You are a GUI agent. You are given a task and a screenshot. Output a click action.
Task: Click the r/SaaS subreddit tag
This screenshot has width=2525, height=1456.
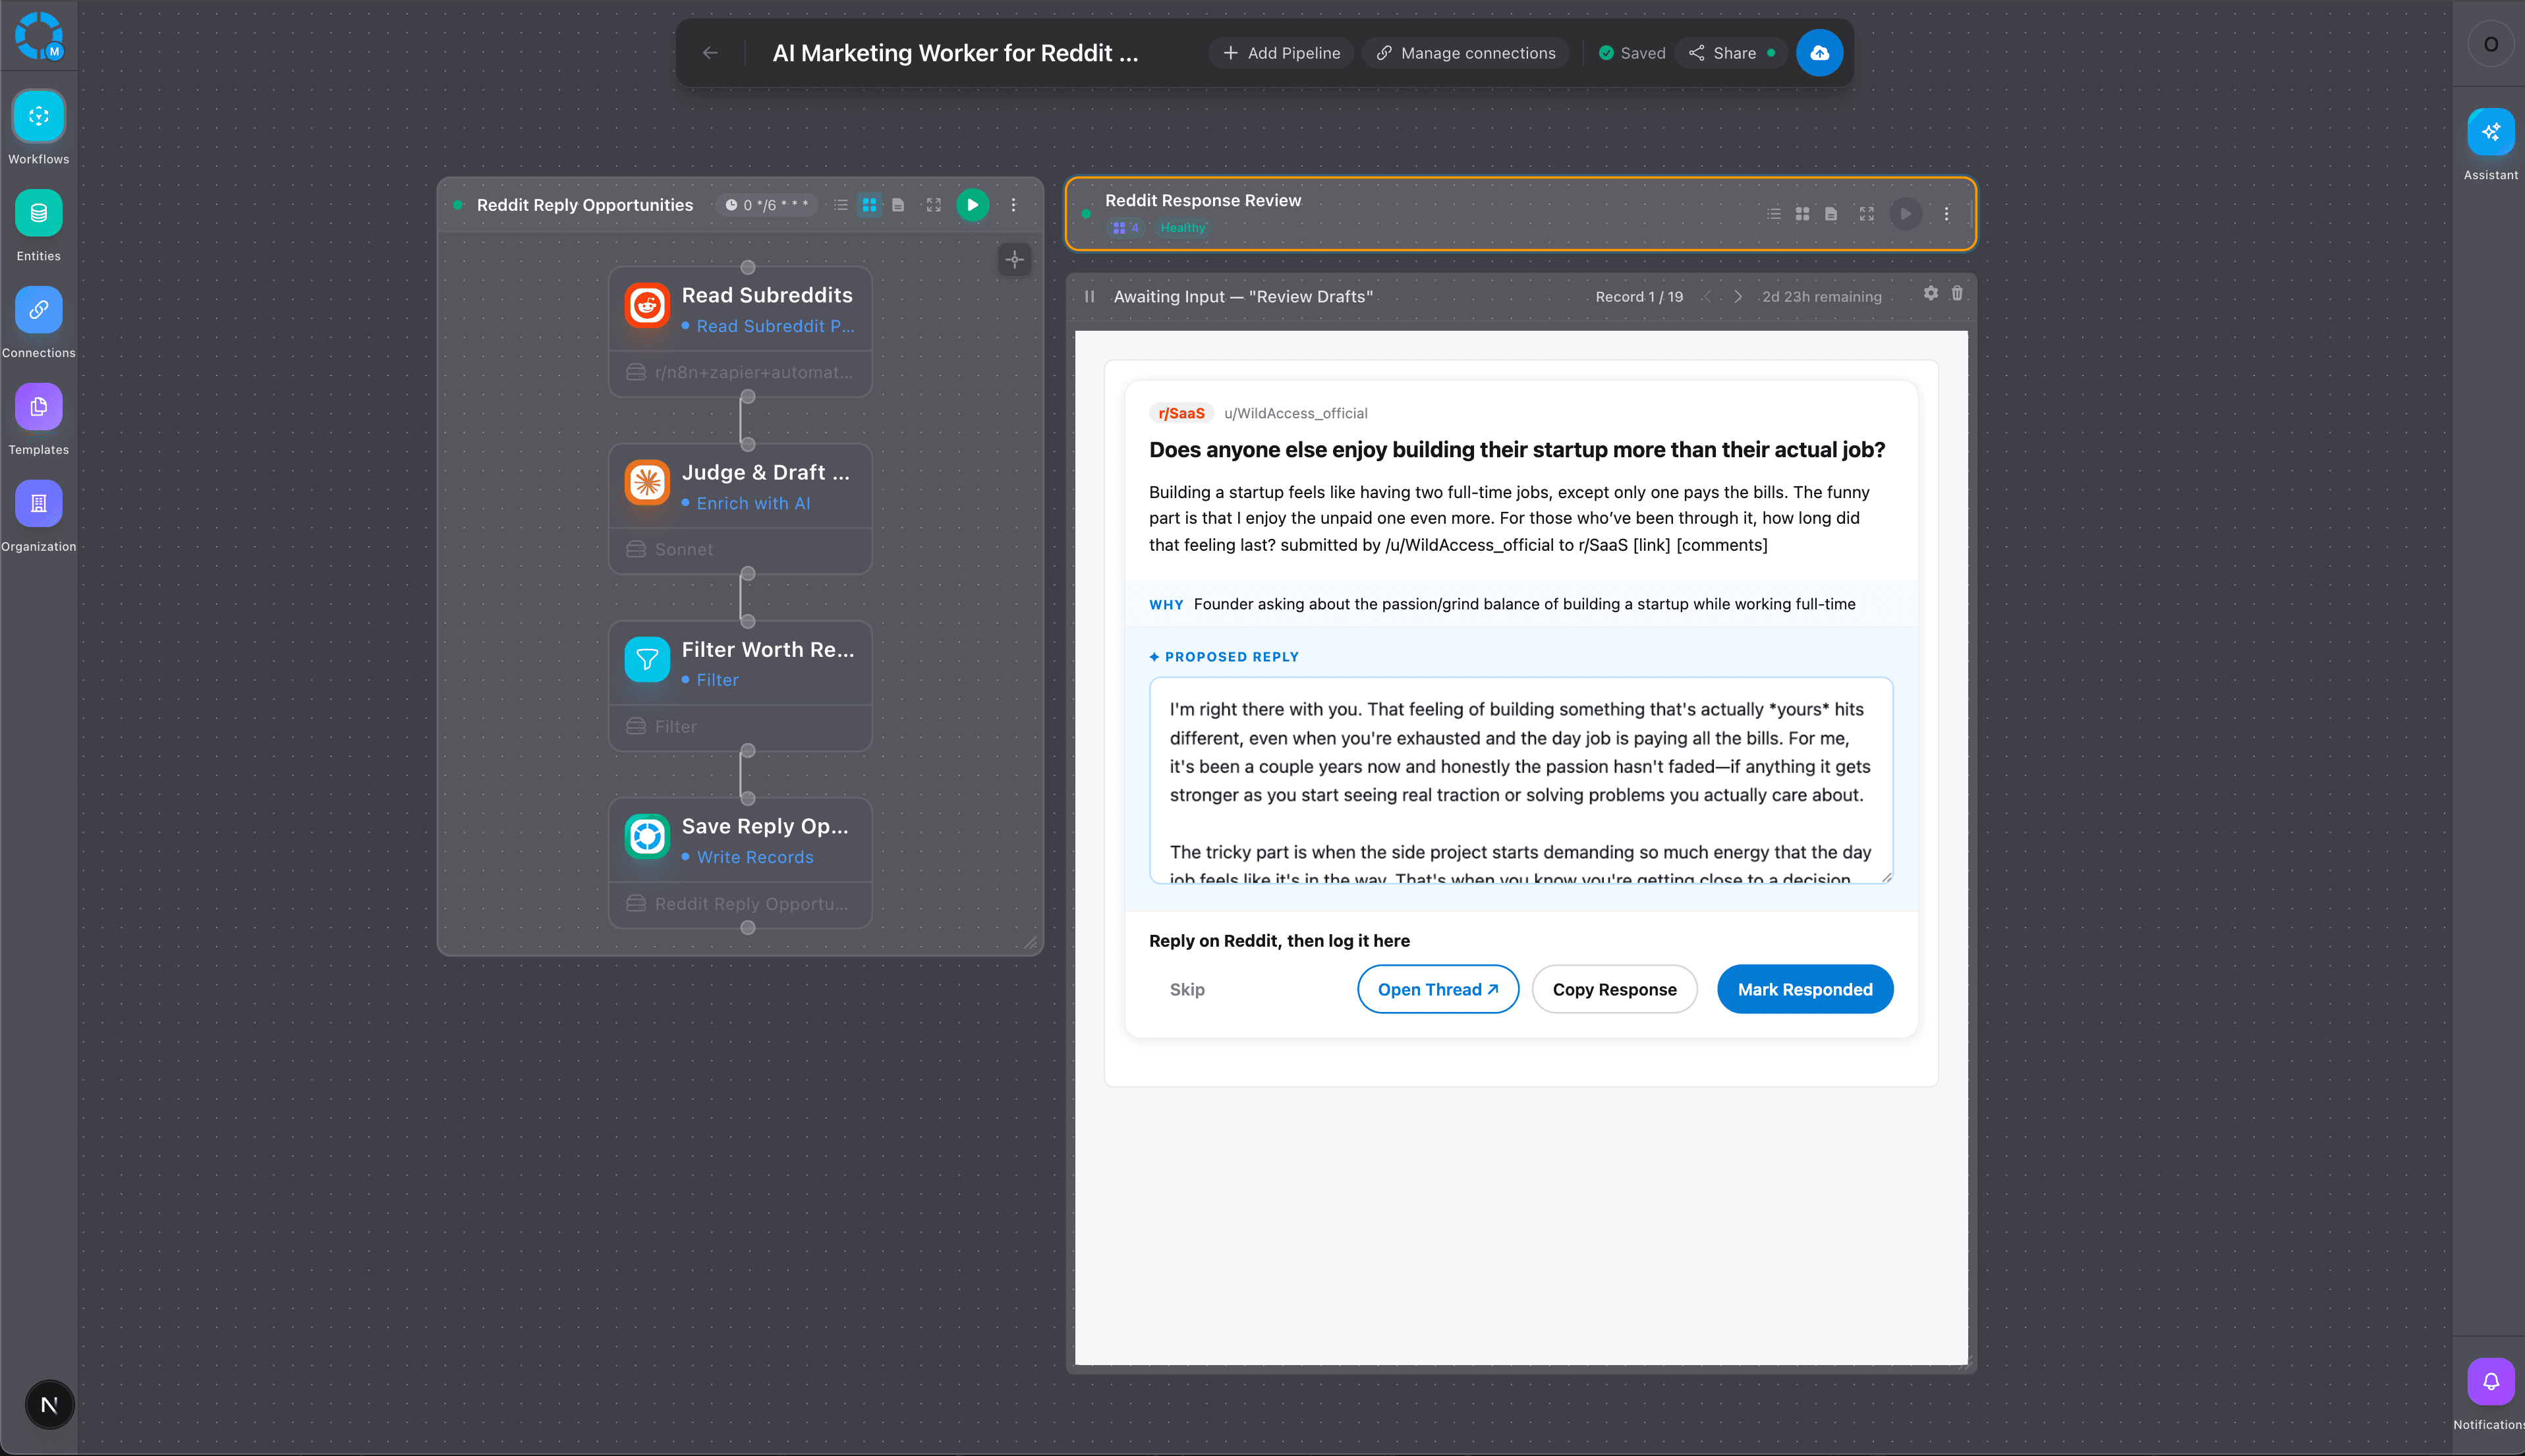[x=1181, y=413]
